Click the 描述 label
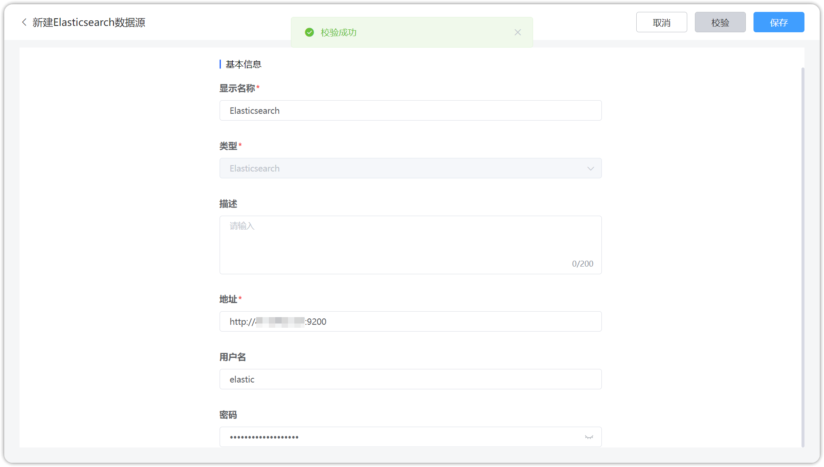Viewport: 824px width, 467px height. pyautogui.click(x=228, y=204)
